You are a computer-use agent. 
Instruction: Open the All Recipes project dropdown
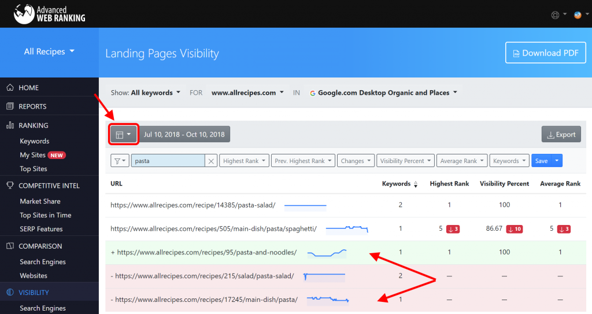coord(49,52)
